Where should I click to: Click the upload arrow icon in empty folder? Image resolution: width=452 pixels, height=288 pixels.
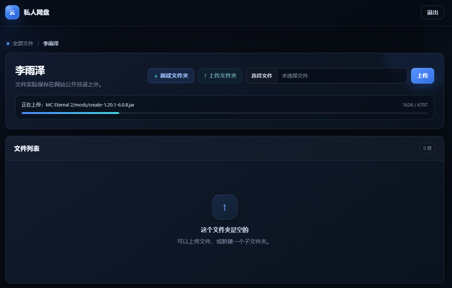[225, 207]
